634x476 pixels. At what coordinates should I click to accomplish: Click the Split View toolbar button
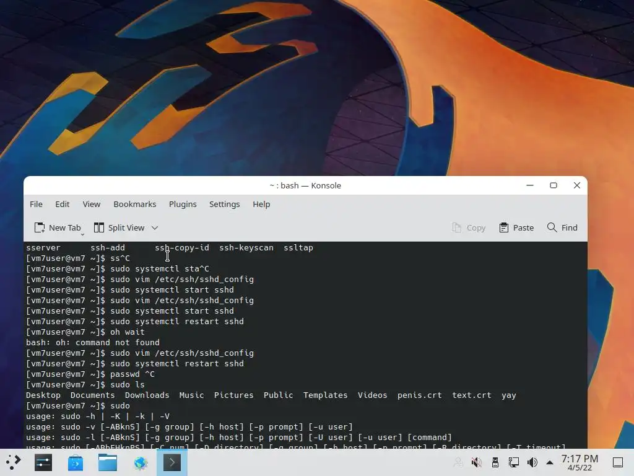[x=119, y=227]
